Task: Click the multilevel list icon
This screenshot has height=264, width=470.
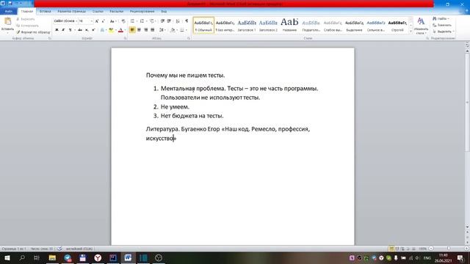Action: (152, 21)
